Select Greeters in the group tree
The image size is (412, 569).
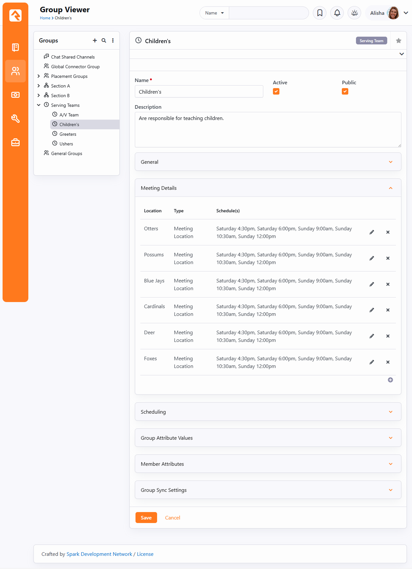point(68,134)
